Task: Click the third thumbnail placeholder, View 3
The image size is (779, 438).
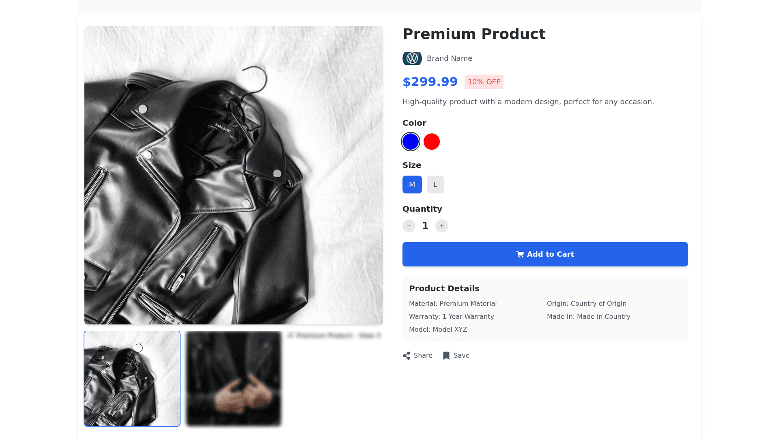Action: pyautogui.click(x=334, y=336)
